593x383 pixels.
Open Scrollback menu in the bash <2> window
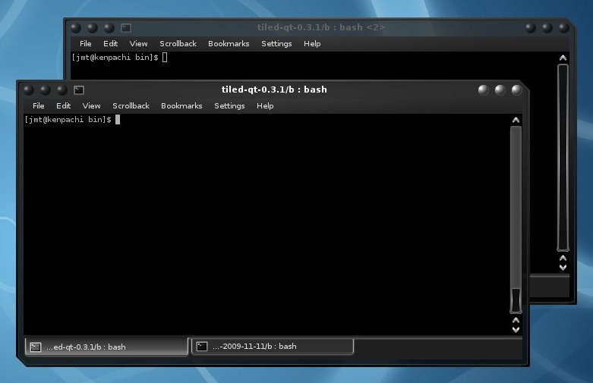tap(178, 43)
